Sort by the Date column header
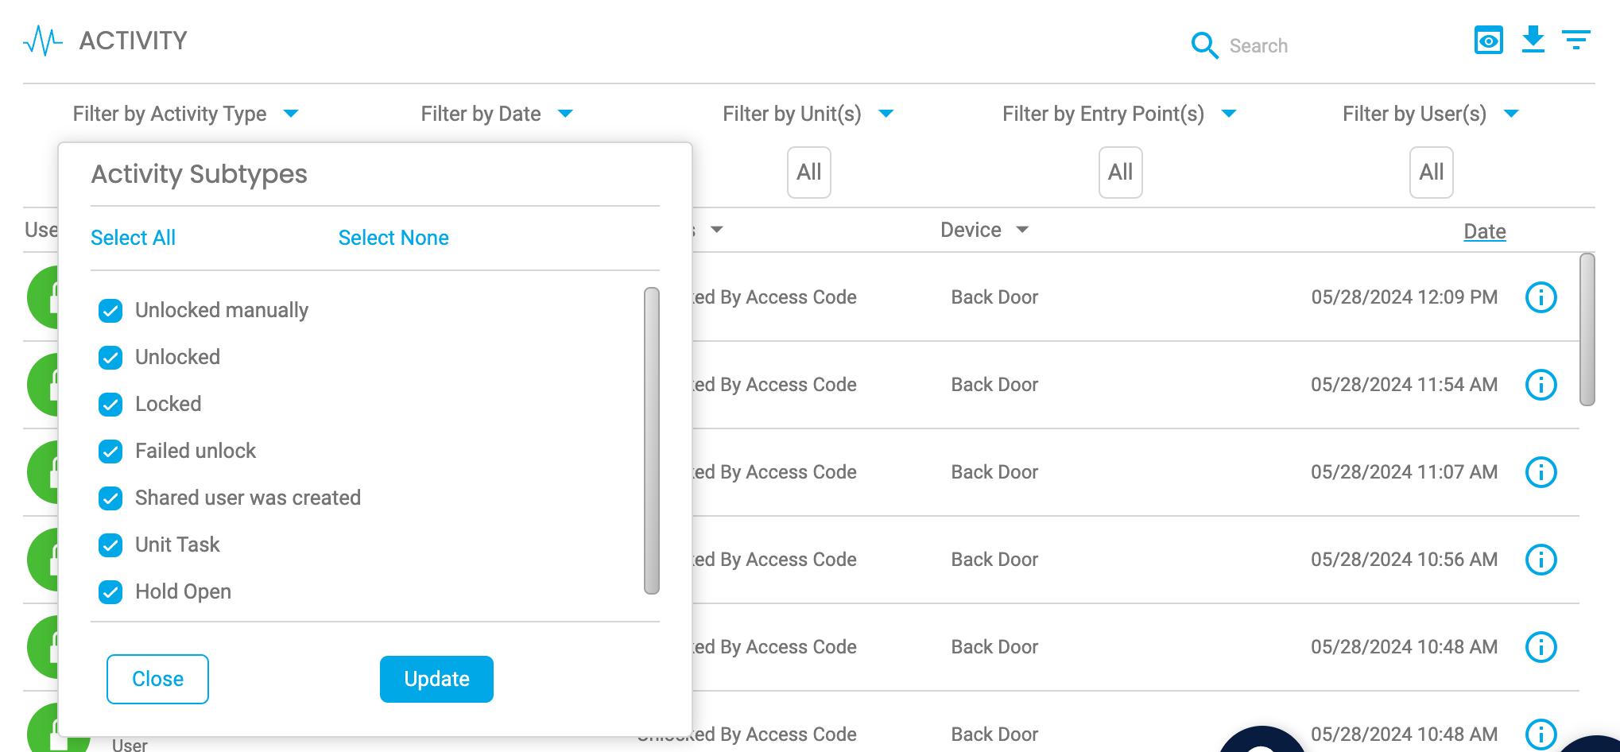1620x752 pixels. (1484, 231)
